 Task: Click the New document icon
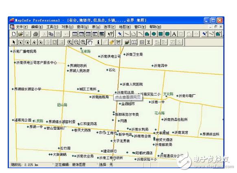pos(14,34)
